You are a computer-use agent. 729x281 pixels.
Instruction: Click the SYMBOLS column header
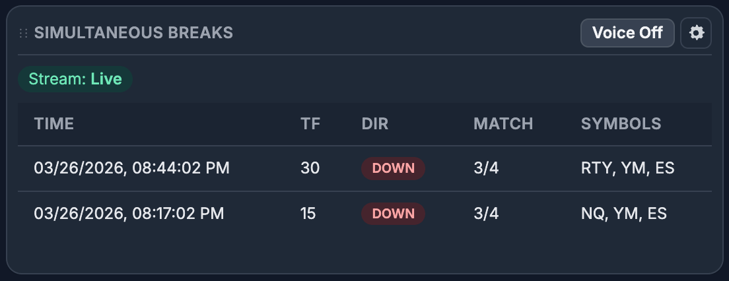coord(621,123)
